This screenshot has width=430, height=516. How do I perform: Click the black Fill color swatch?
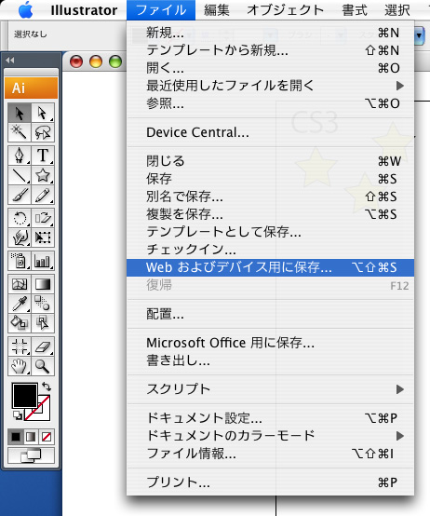(x=24, y=395)
